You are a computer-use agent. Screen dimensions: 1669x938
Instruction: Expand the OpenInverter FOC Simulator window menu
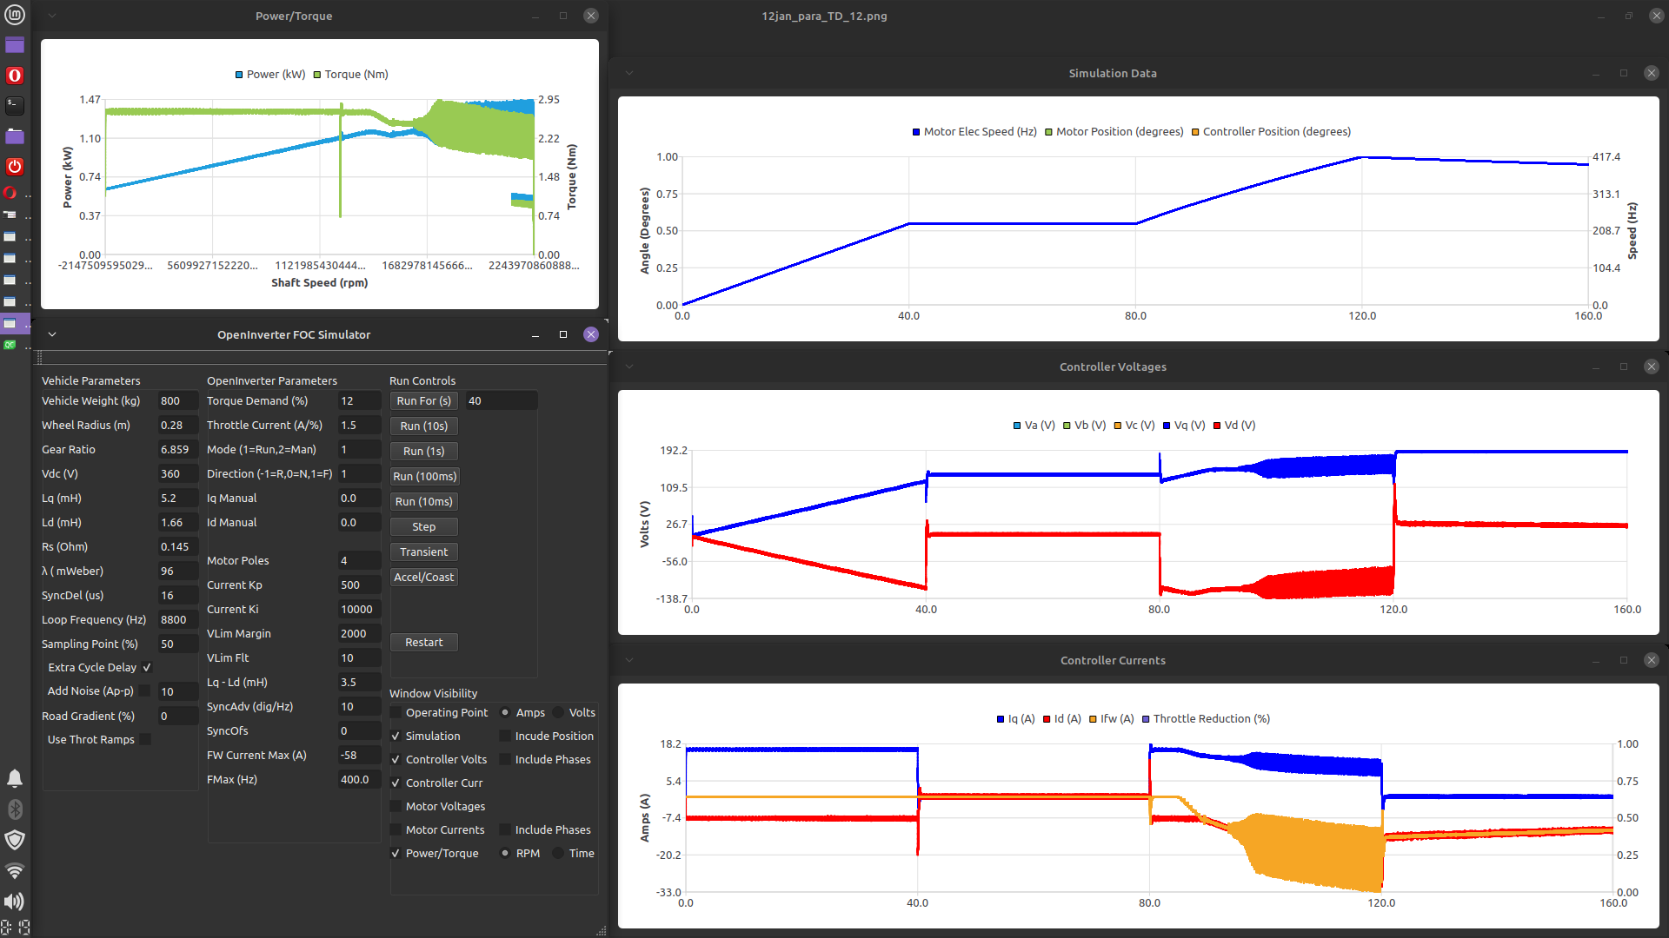[x=52, y=334]
